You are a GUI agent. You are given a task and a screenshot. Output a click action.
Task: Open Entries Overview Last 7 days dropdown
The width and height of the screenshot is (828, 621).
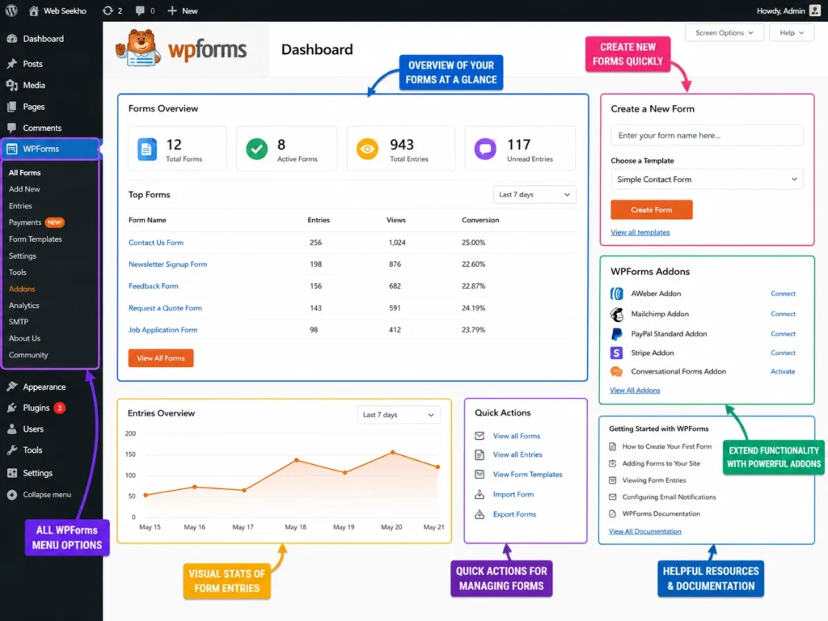(x=398, y=415)
